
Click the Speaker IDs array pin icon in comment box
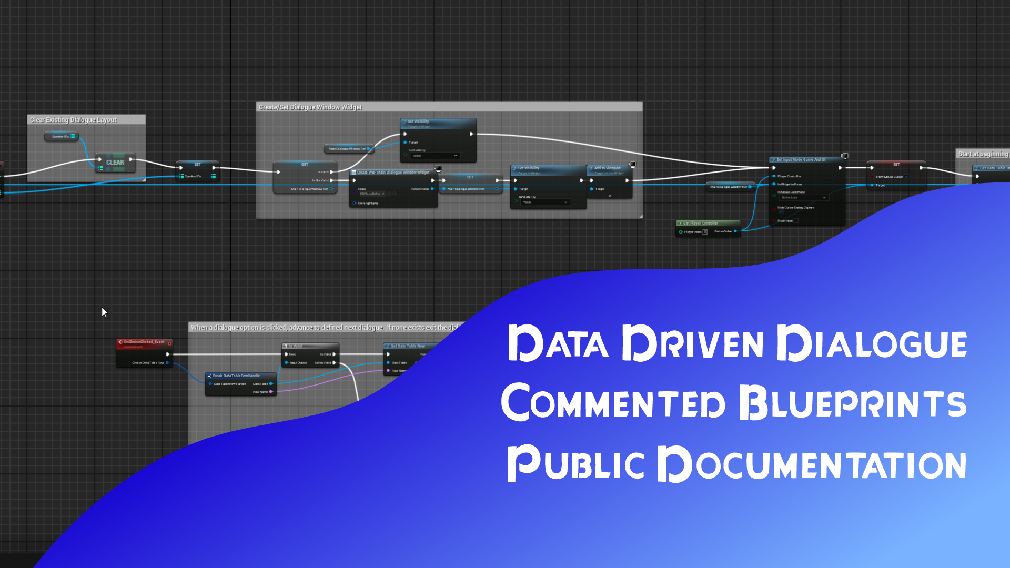(73, 136)
